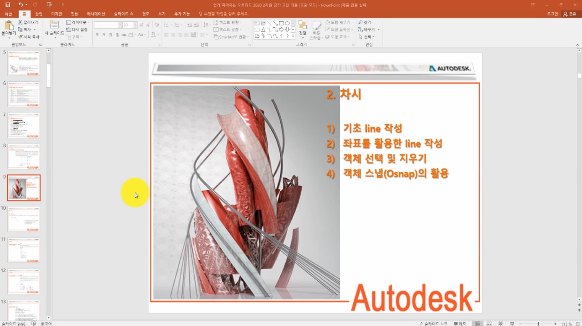
Task: Select the line drawing tool
Action: [269, 23]
